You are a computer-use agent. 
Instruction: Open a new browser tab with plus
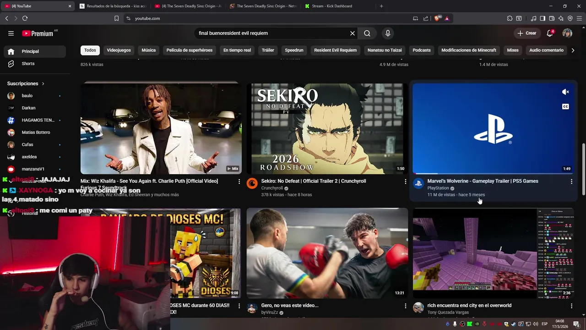(381, 6)
